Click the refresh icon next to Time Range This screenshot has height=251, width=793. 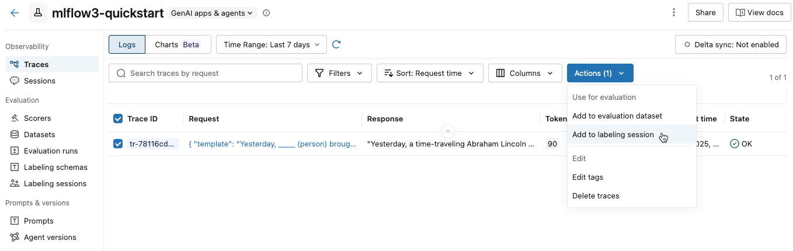point(336,44)
